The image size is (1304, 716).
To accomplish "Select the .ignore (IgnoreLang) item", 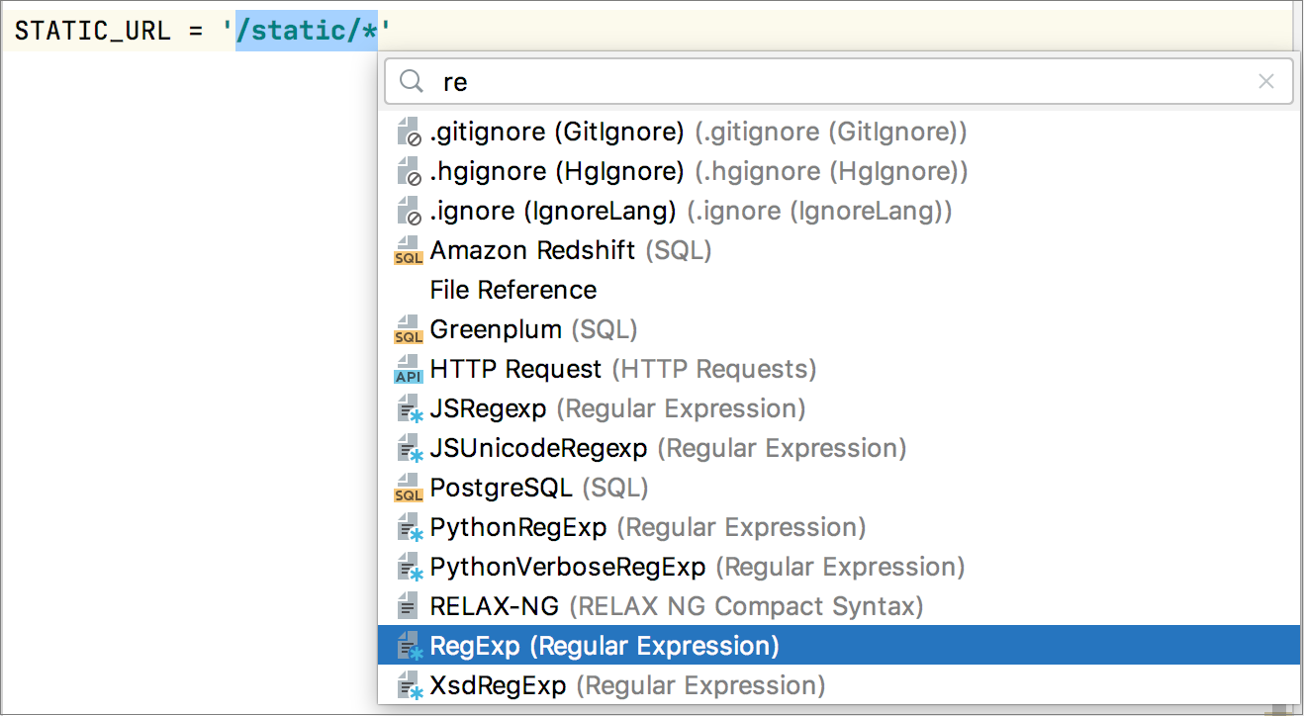I will [539, 211].
